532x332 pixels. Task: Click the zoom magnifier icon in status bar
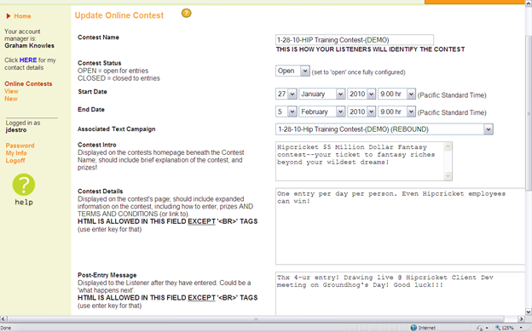point(498,328)
